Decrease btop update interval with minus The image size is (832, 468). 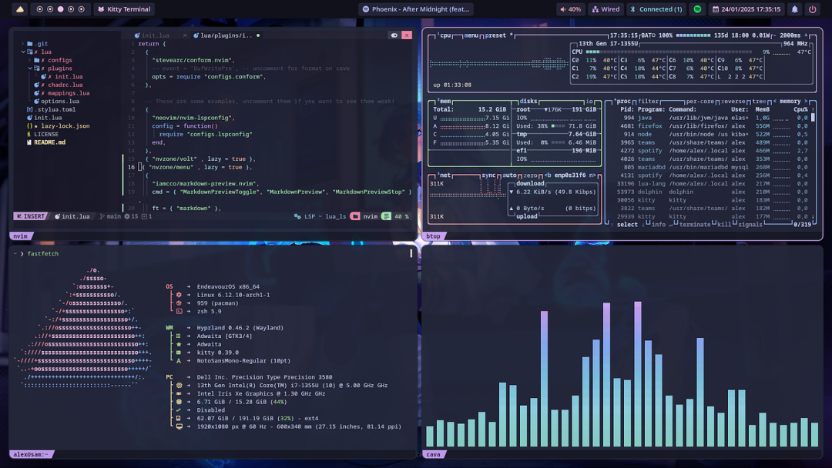coord(773,35)
